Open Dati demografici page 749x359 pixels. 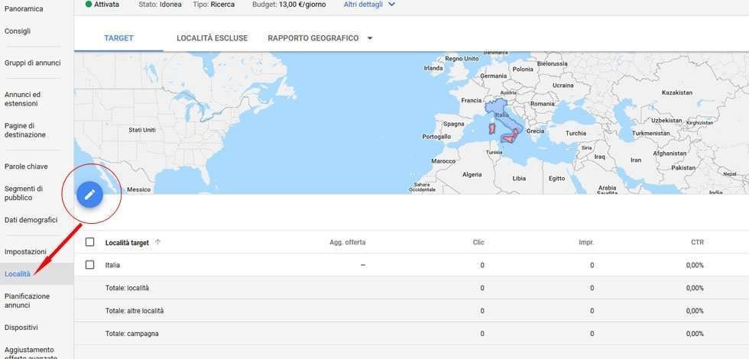(31, 220)
